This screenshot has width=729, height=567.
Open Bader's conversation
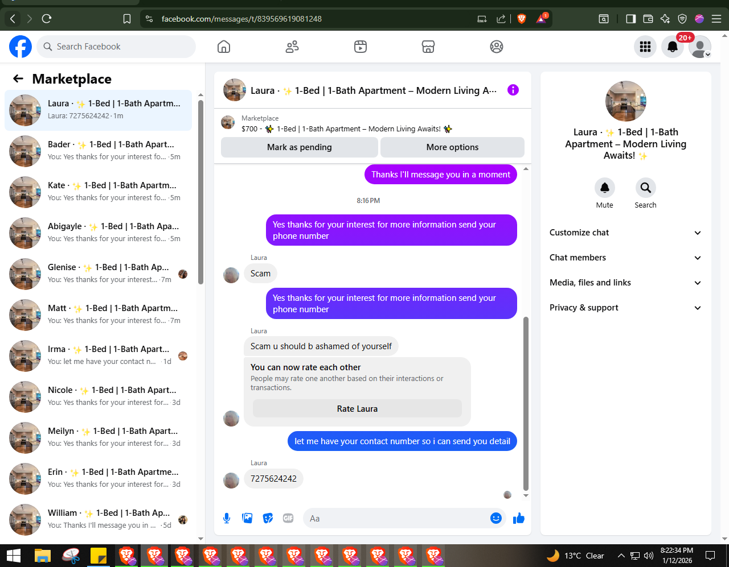click(98, 151)
